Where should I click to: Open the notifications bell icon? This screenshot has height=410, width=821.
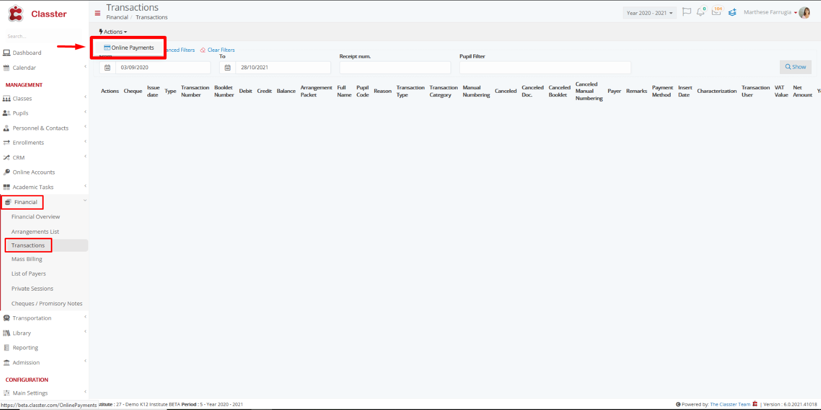700,12
